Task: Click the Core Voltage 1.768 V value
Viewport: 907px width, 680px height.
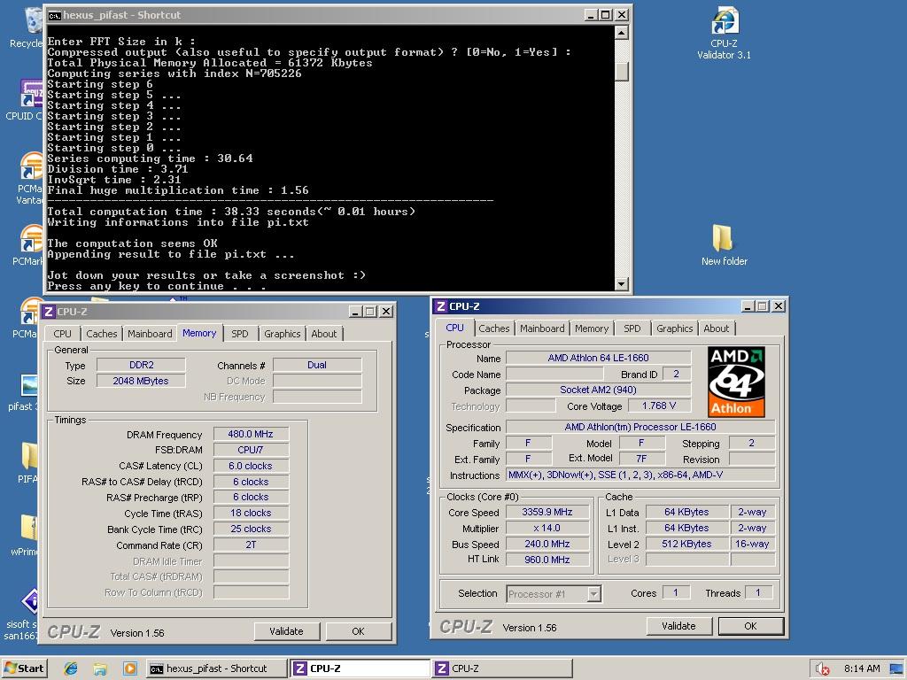Action: point(659,406)
